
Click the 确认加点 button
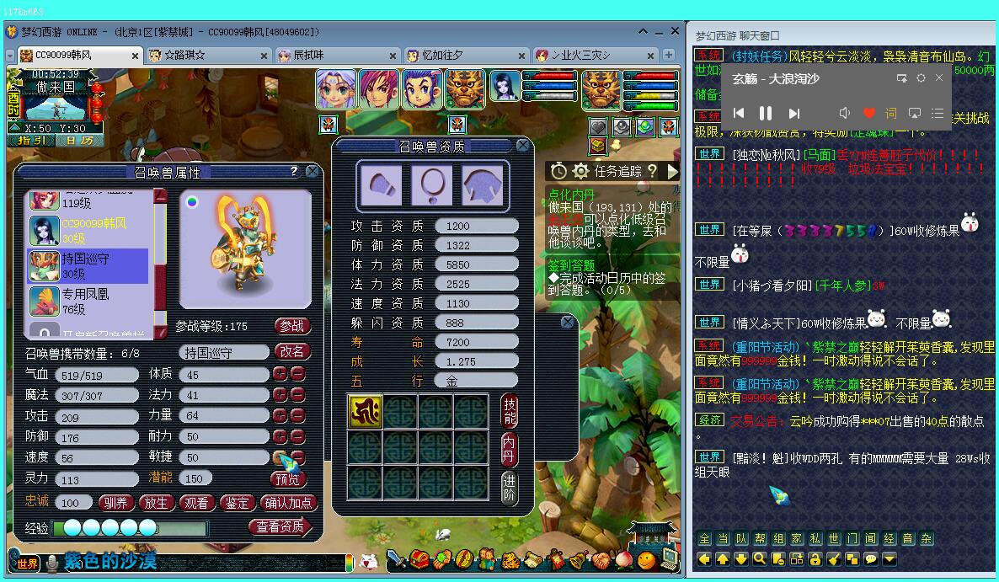click(x=289, y=503)
